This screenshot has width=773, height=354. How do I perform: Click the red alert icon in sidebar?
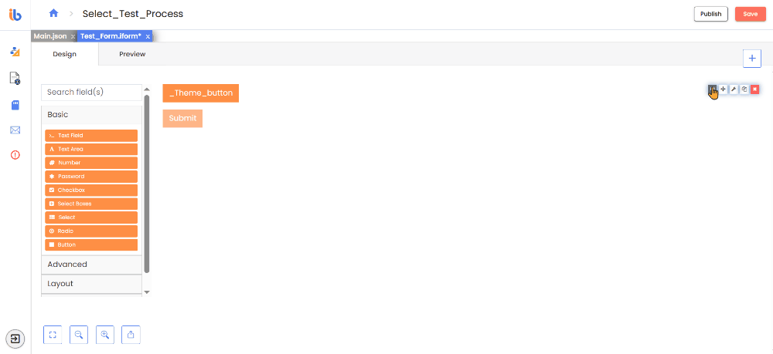point(15,155)
